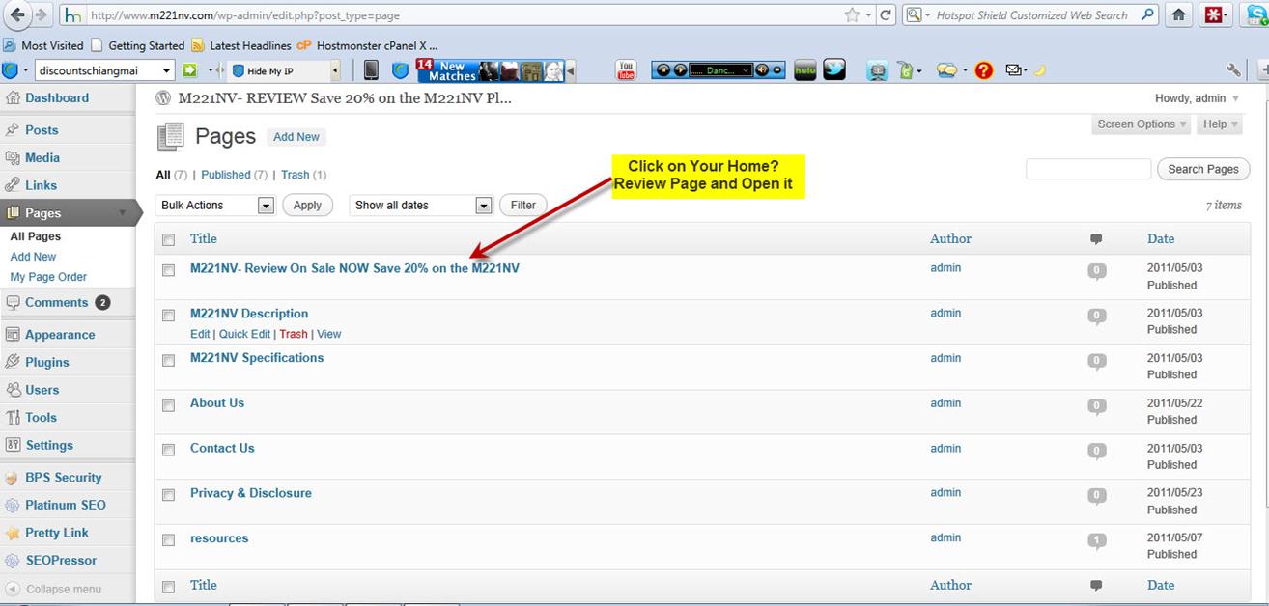1269x606 pixels.
Task: Go to the browser home page icon
Action: [x=1178, y=15]
